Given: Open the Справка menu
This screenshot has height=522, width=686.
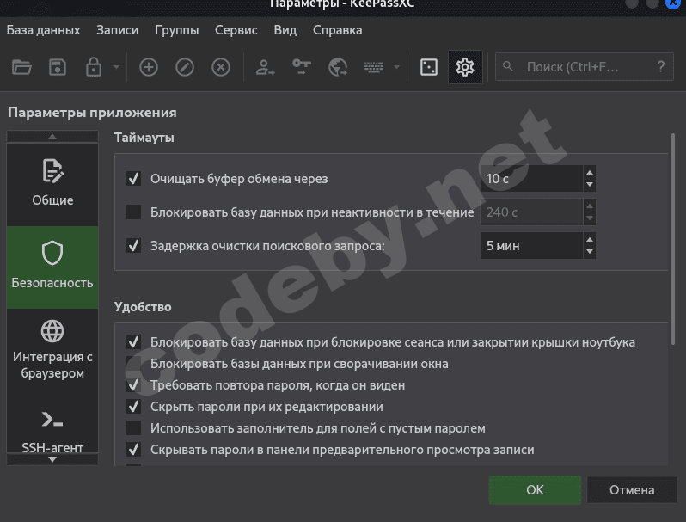Looking at the screenshot, I should click(x=337, y=30).
